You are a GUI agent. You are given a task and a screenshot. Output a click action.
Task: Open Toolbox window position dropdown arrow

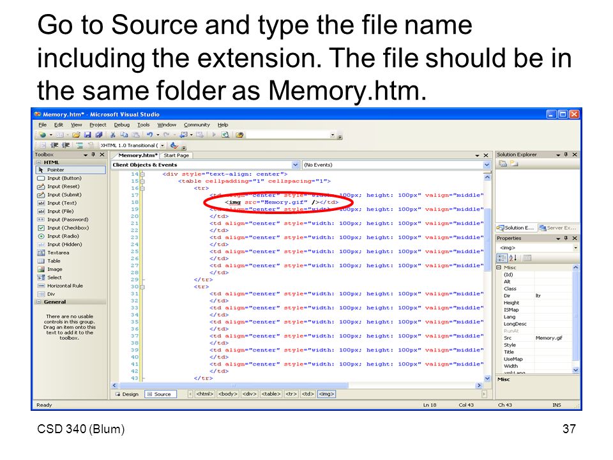point(85,155)
